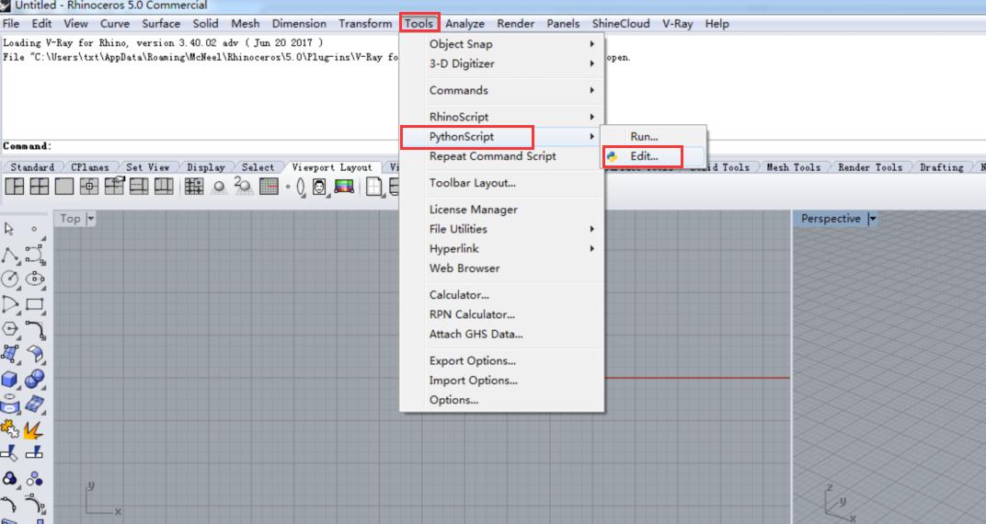Image resolution: width=986 pixels, height=524 pixels.
Task: Click the single maximized viewport icon
Action: (64, 187)
